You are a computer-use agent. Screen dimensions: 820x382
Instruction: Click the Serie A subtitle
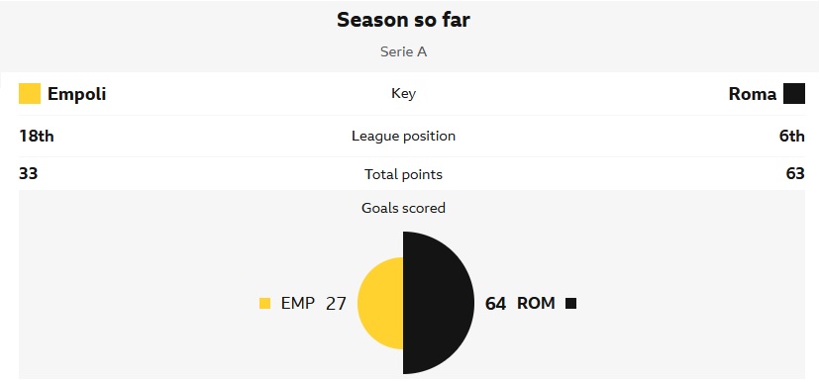click(403, 51)
